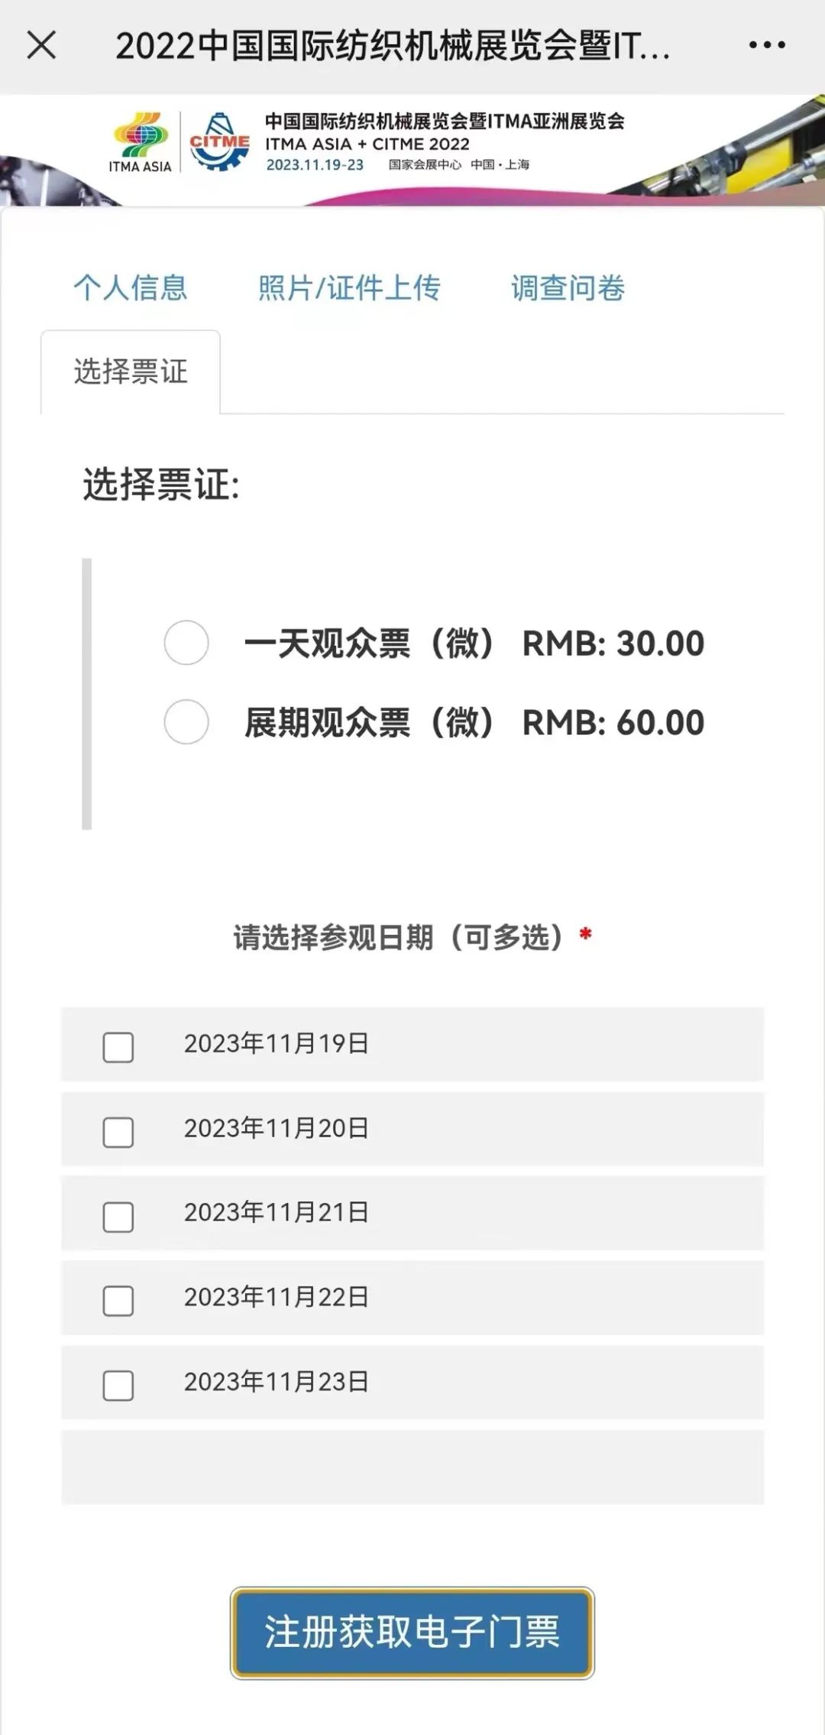The width and height of the screenshot is (825, 1735).
Task: Select the 一天观众票 RMB 30.00 radio button
Action: [186, 643]
